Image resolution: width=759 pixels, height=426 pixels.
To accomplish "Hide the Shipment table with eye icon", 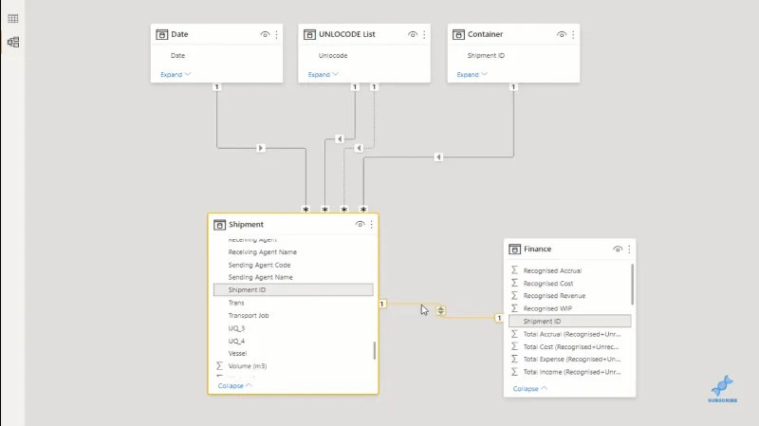I will (x=360, y=224).
